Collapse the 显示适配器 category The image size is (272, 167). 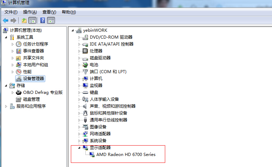coord(79,147)
